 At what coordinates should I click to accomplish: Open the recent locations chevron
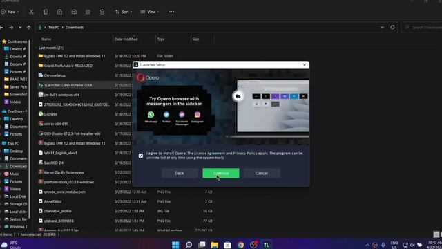[20, 28]
